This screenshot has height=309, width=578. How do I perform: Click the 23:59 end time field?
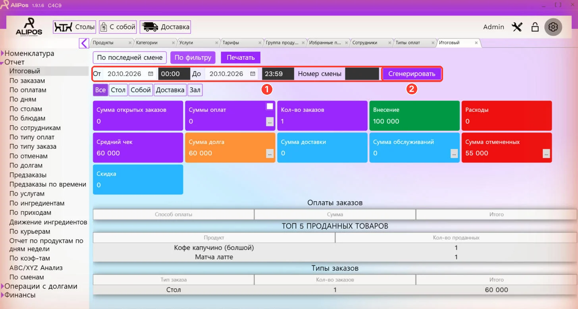tap(277, 74)
